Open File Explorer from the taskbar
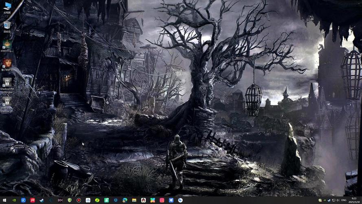The height and width of the screenshot is (204, 362). point(134,200)
